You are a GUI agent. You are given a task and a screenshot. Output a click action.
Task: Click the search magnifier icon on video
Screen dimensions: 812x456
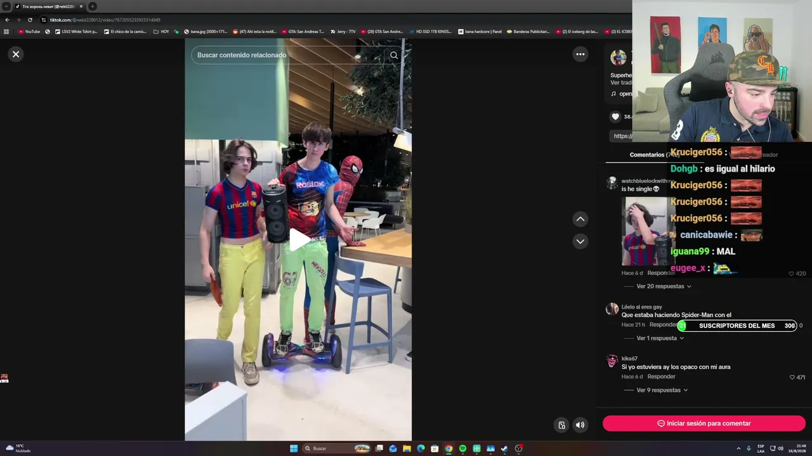pos(394,55)
